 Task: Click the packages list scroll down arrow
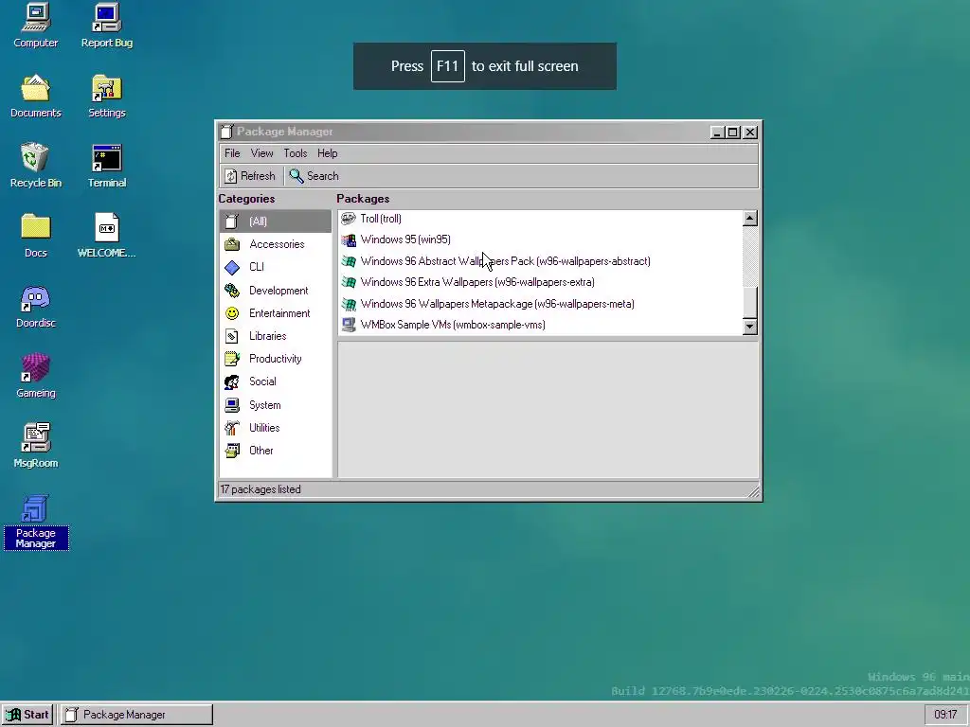point(750,327)
